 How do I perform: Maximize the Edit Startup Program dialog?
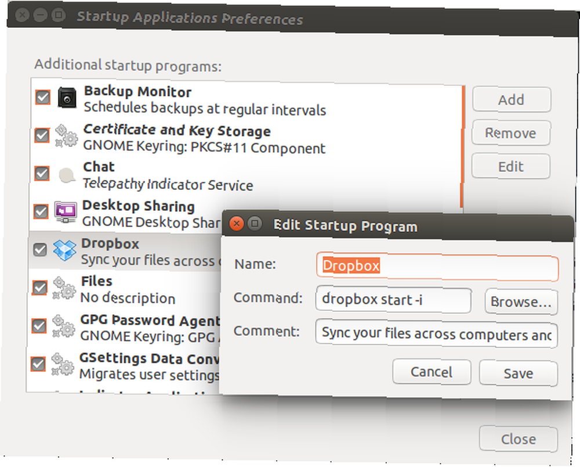point(255,224)
